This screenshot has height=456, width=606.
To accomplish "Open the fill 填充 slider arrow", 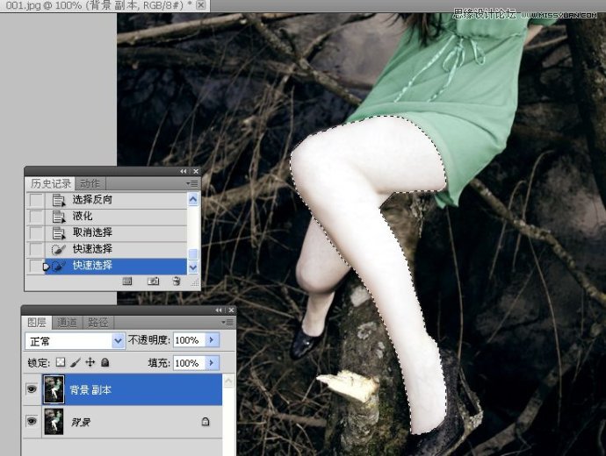I will point(212,363).
